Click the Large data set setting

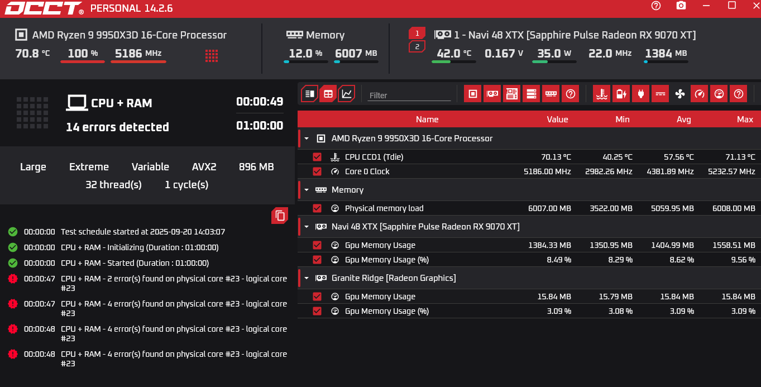point(33,167)
